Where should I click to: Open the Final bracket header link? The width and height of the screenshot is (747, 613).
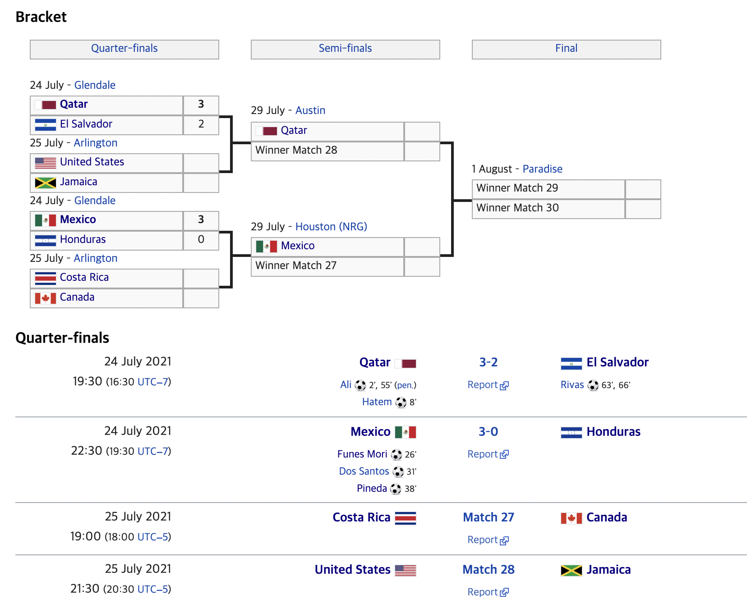[x=567, y=48]
